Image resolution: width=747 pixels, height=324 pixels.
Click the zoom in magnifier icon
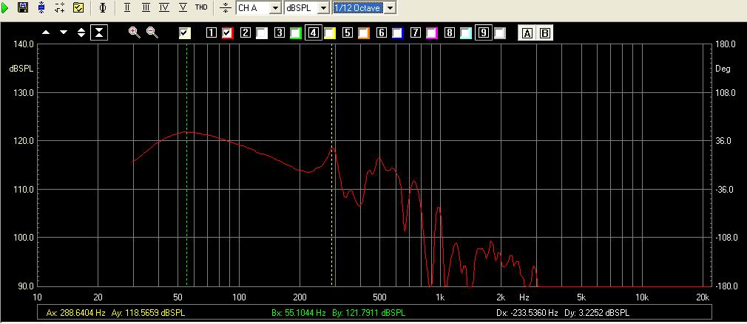pyautogui.click(x=134, y=32)
